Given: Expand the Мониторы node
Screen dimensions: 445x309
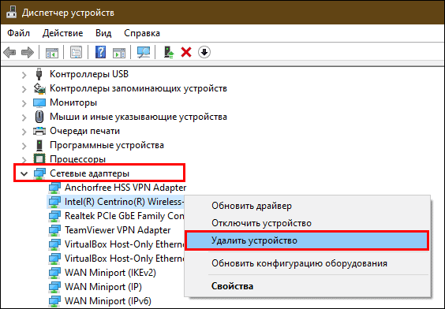Looking at the screenshot, I should point(24,103).
